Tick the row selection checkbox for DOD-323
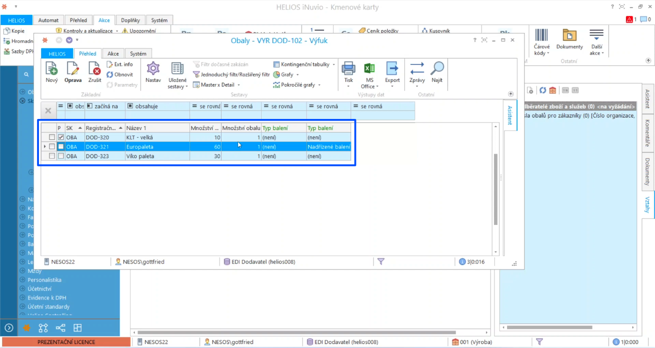 pos(52,156)
